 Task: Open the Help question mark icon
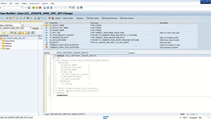78,8
